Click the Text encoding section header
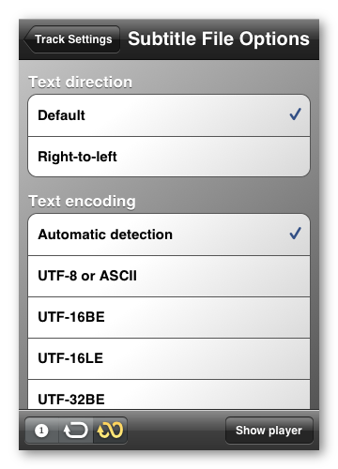Image resolution: width=338 pixels, height=469 pixels. tap(82, 201)
